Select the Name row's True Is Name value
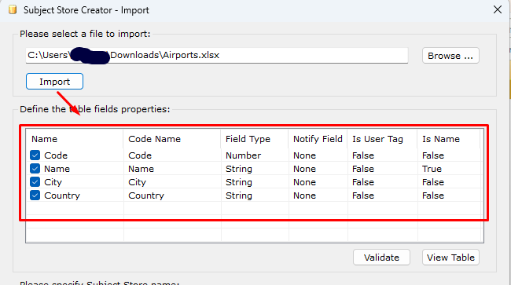Screen dimensions: 511x285 click(432, 169)
